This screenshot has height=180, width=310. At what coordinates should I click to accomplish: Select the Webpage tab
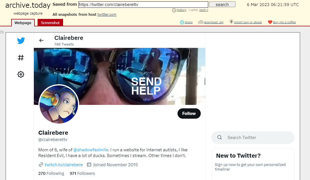click(23, 23)
